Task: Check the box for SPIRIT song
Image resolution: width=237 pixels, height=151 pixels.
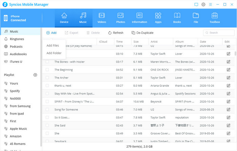Action: click(47, 102)
